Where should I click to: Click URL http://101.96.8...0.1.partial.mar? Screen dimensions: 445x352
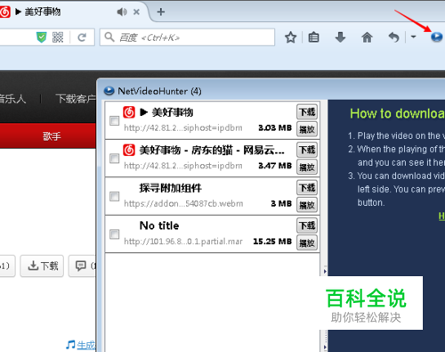183,241
